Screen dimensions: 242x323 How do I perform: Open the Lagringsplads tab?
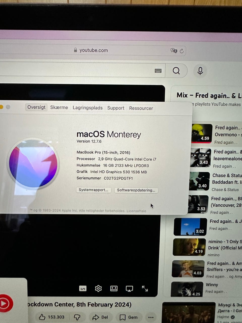coord(87,108)
